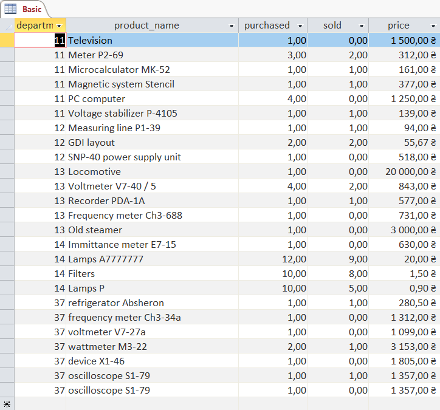Click the frequency meter Ch3-34a cell
Viewport: 440px width, 410px height.
[x=152, y=317]
